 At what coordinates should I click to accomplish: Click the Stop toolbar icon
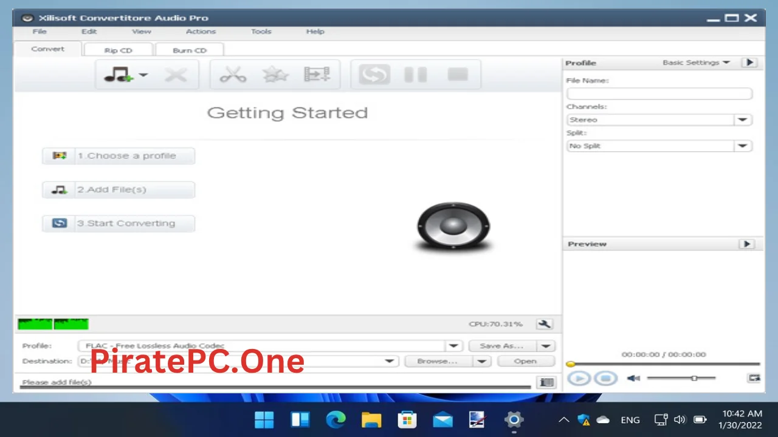[x=458, y=75]
